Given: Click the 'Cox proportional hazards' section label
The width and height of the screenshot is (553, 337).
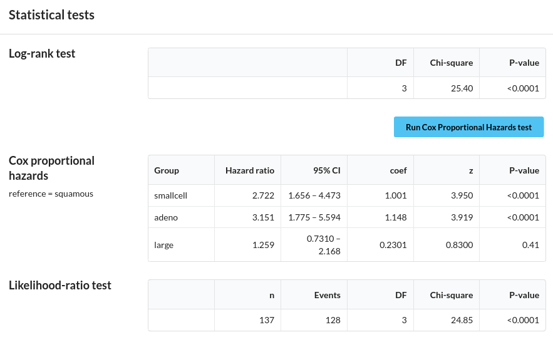Looking at the screenshot, I should pyautogui.click(x=51, y=168).
